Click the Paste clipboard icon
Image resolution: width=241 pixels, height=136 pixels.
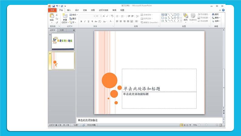click(52, 16)
